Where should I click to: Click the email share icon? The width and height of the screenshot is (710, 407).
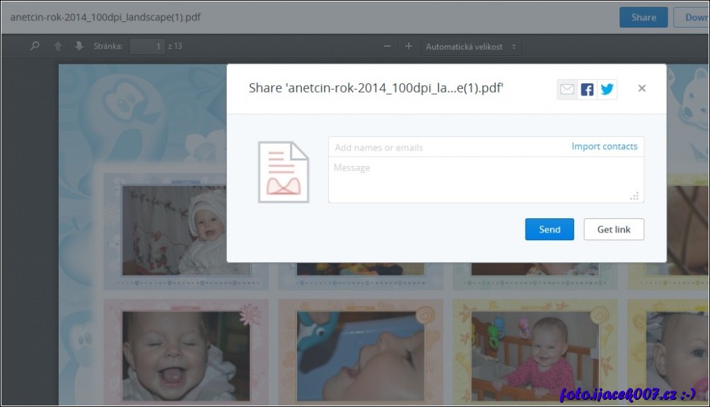point(567,89)
